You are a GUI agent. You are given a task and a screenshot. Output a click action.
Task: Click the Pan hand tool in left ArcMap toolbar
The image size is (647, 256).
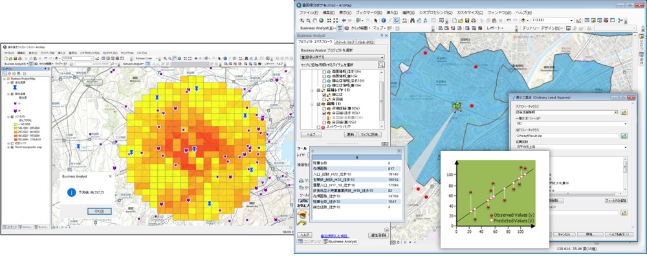point(175,59)
